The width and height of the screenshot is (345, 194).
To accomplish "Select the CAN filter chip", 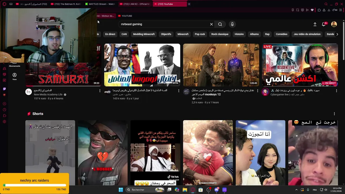I will [x=124, y=34].
